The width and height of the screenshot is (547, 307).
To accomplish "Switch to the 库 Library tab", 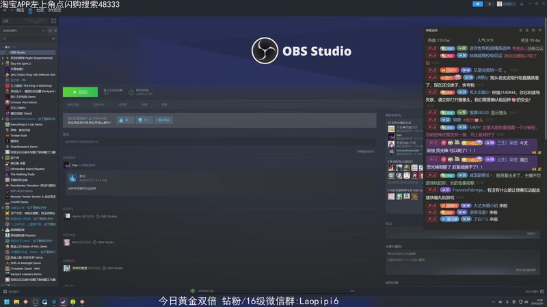I will coord(30,10).
